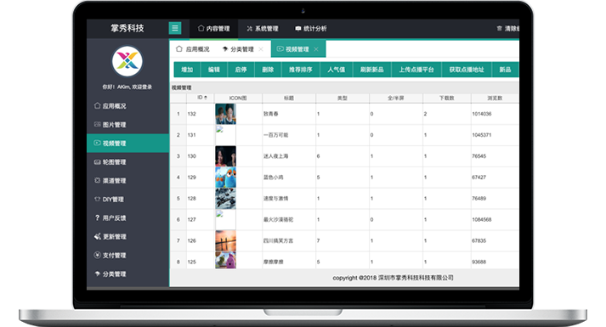Click the channel icon beside 渠道管理
This screenshot has height=327, width=606.
click(x=97, y=180)
